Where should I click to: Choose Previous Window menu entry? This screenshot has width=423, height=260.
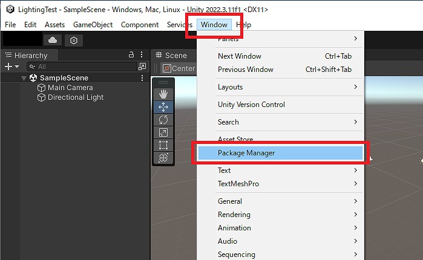tap(281, 70)
